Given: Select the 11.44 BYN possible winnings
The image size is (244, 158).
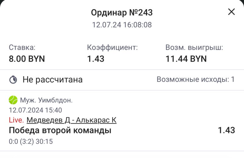Looking at the screenshot, I should [186, 59].
